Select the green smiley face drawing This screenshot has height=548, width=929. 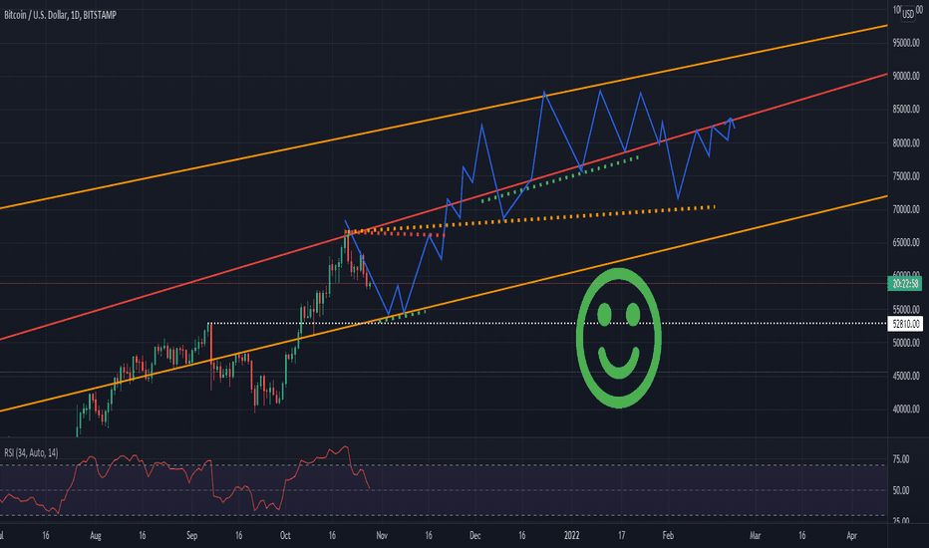point(619,338)
